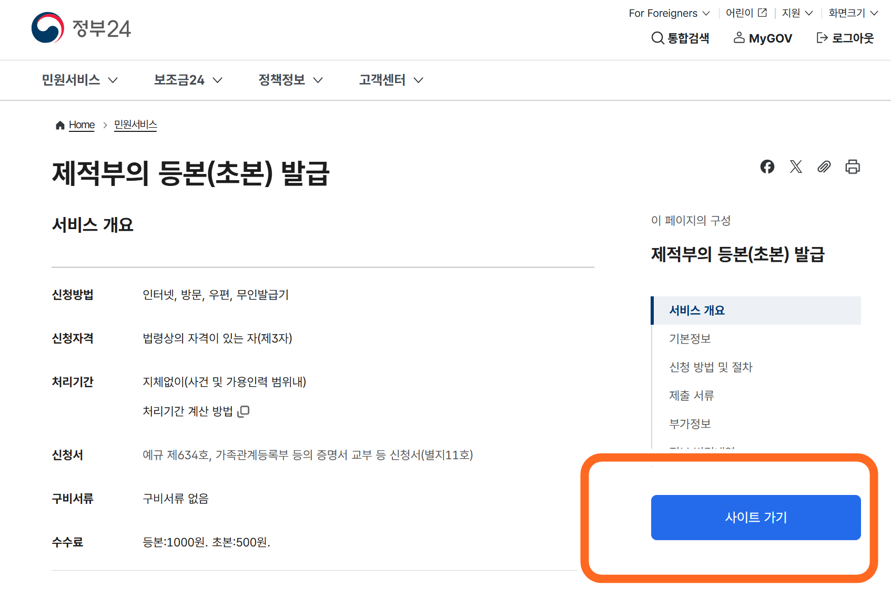Image resolution: width=891 pixels, height=599 pixels.
Task: Share the page on X
Action: tap(796, 167)
